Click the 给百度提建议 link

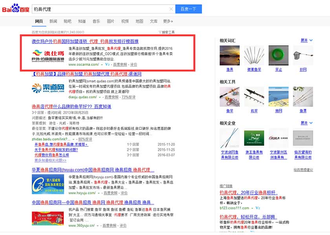(303, 170)
